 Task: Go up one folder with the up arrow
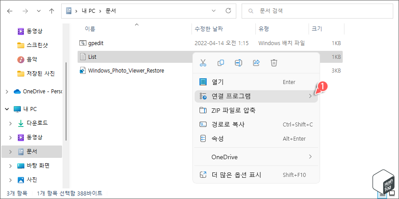[x=52, y=11]
